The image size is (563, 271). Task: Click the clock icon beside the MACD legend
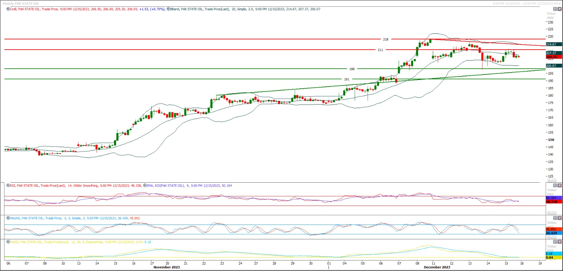pyautogui.click(x=8, y=242)
